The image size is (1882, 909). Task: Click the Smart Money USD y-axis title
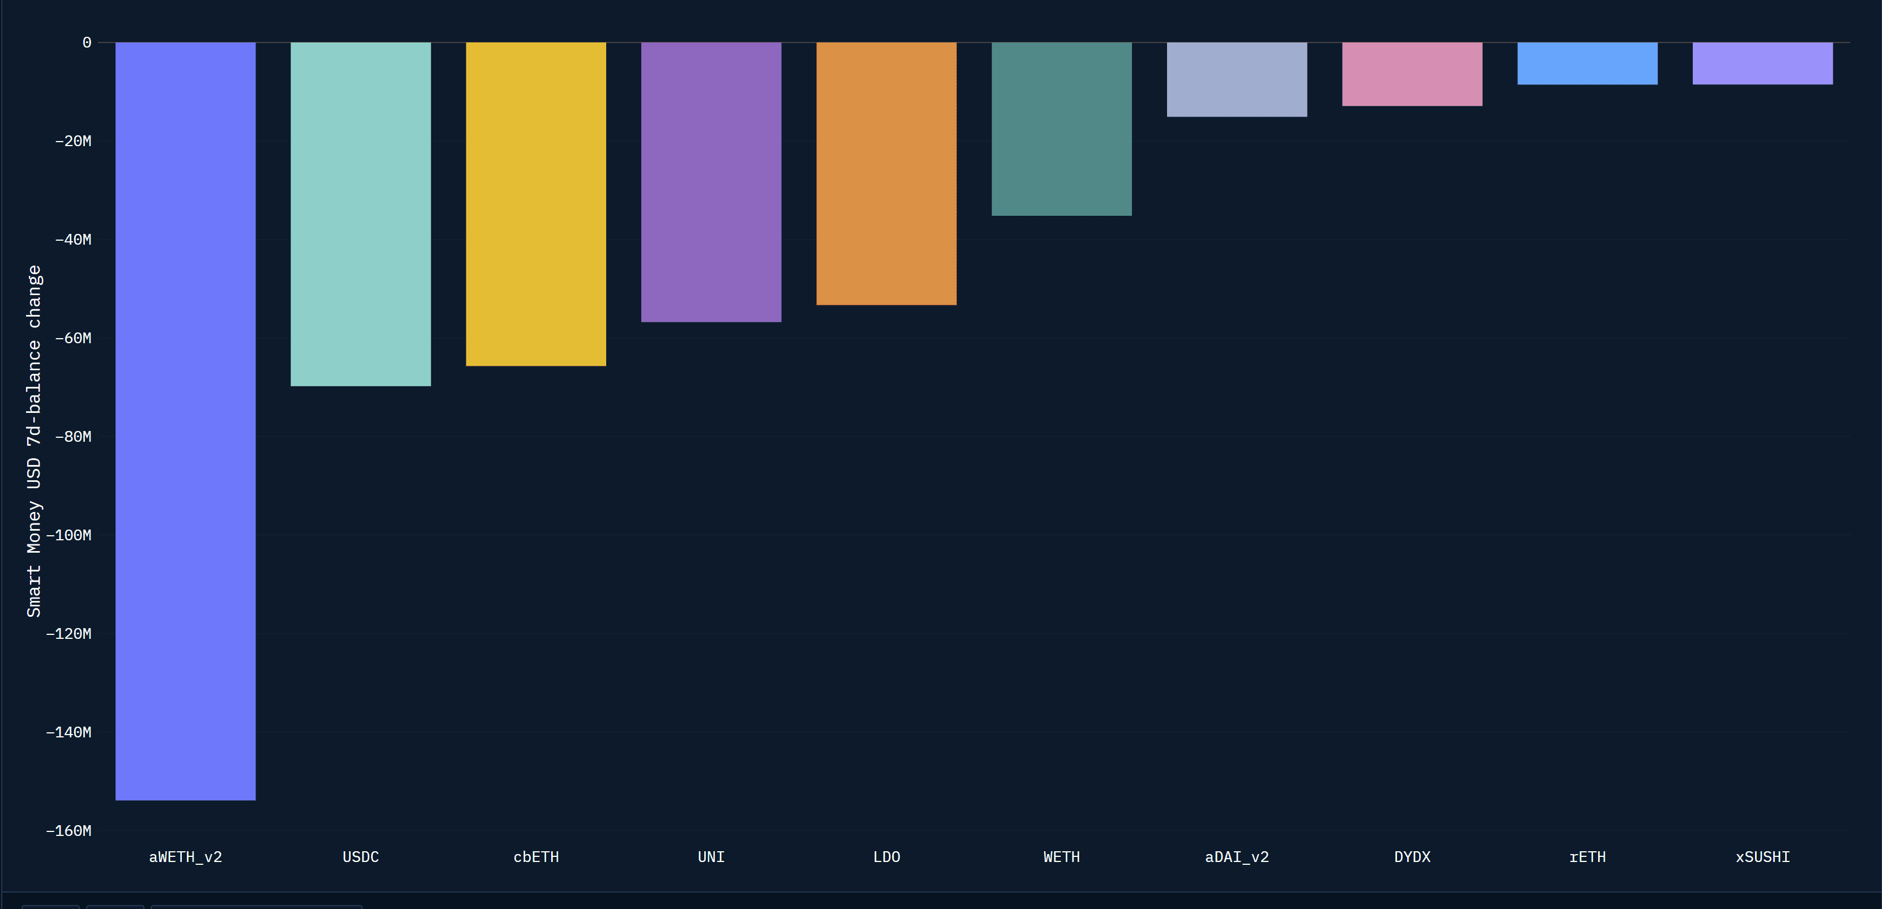(33, 441)
